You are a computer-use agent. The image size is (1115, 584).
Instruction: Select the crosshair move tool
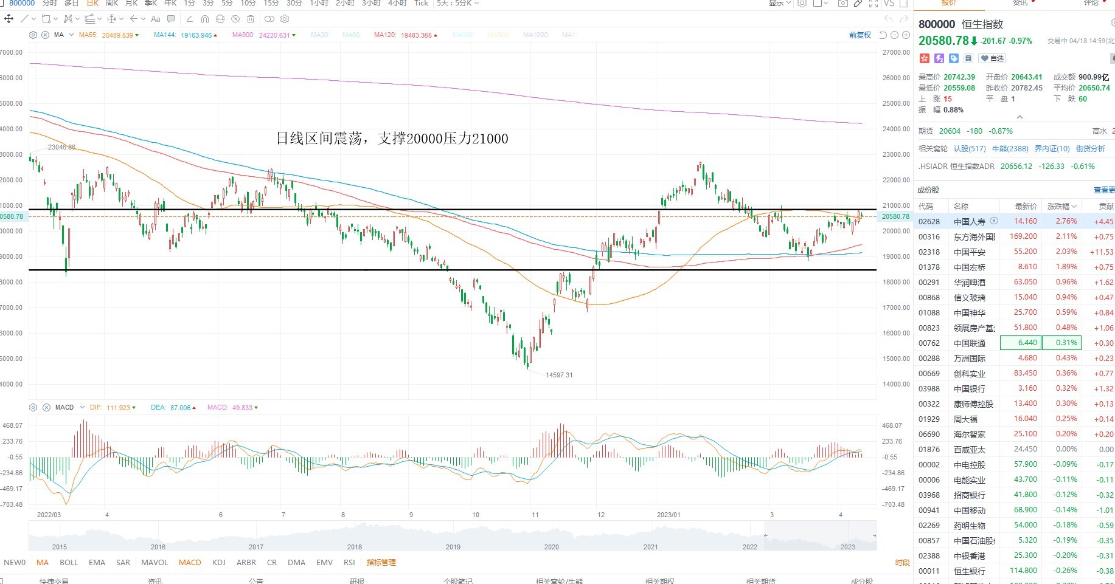(x=9, y=19)
